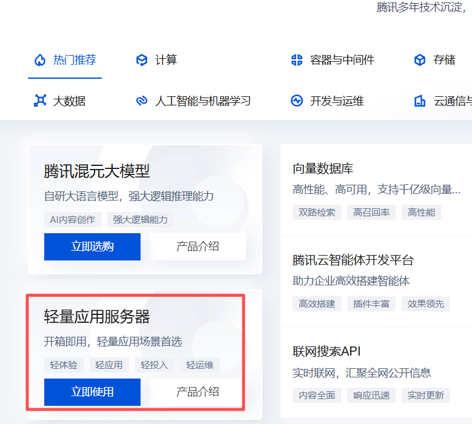The width and height of the screenshot is (472, 424).
Task: Click the 轻应用 tag
Action: pos(109,365)
